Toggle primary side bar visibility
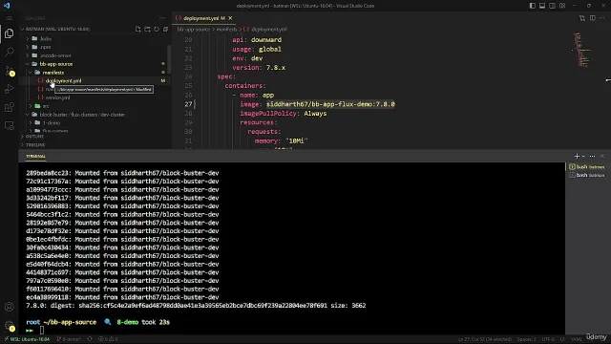This screenshot has height=344, width=611. coord(533,6)
